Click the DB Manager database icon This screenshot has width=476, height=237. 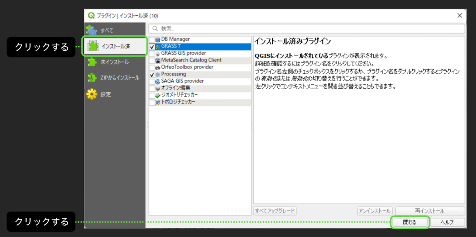click(x=158, y=40)
